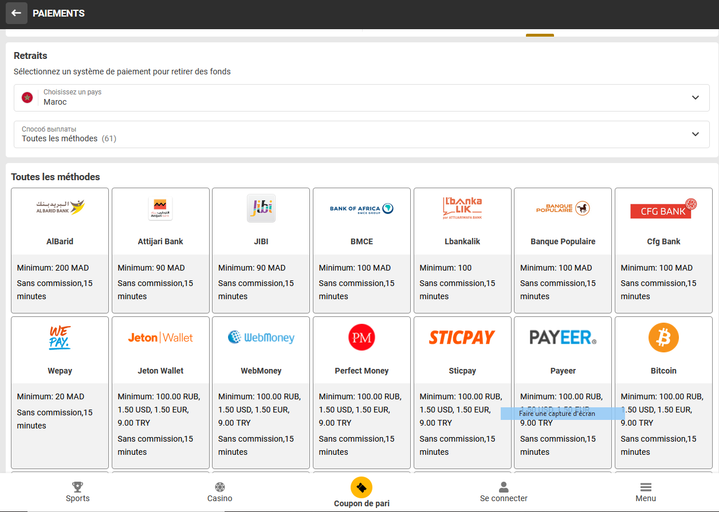This screenshot has width=719, height=512.
Task: Select the Perfect Money PM logo
Action: click(362, 338)
